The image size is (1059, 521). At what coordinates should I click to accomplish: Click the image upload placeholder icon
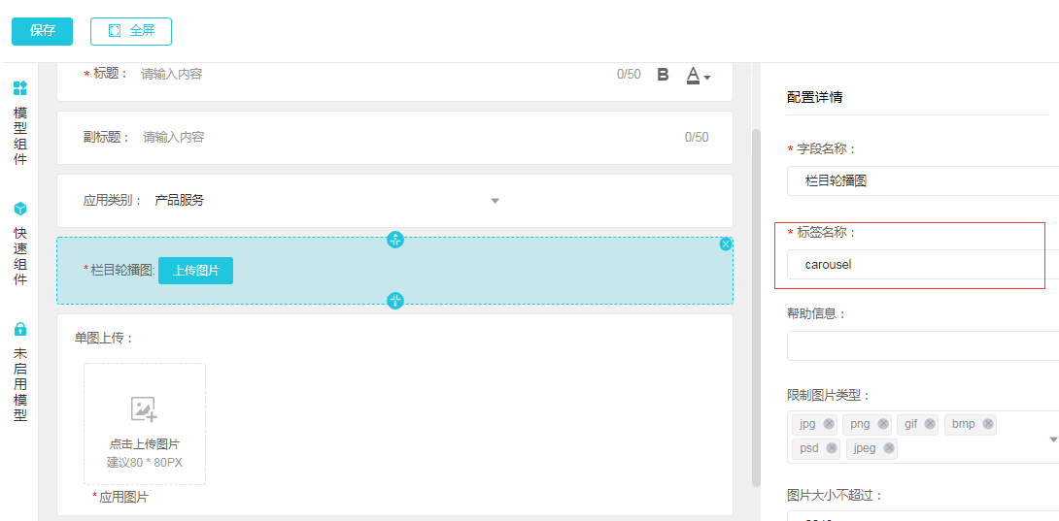click(144, 409)
